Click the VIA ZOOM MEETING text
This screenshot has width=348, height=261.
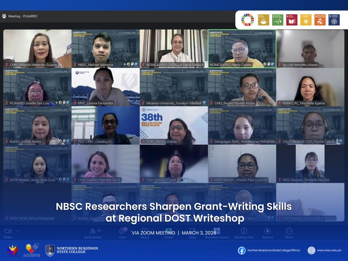pyautogui.click(x=153, y=233)
